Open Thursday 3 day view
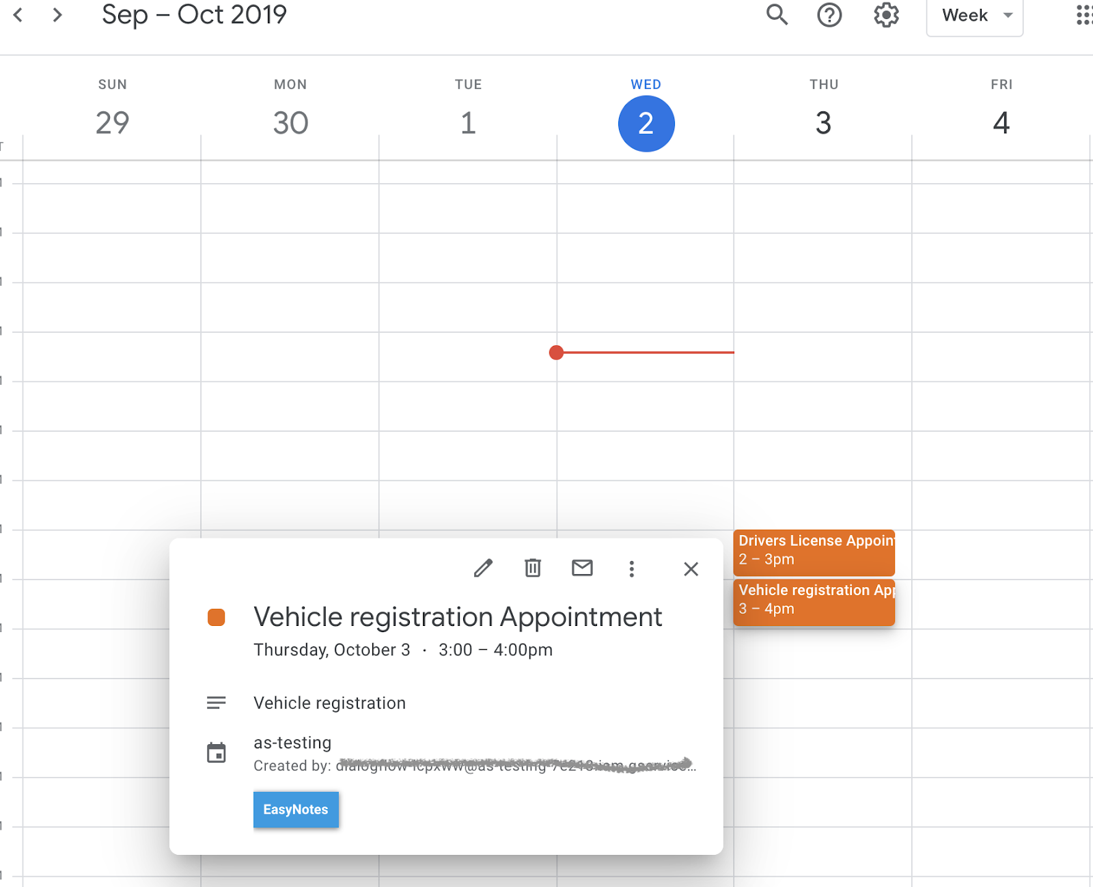This screenshot has height=887, width=1093. pyautogui.click(x=823, y=124)
